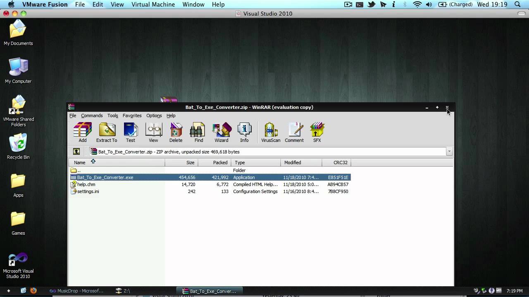
Task: Click the MusicDrop taskbar button
Action: click(76, 291)
